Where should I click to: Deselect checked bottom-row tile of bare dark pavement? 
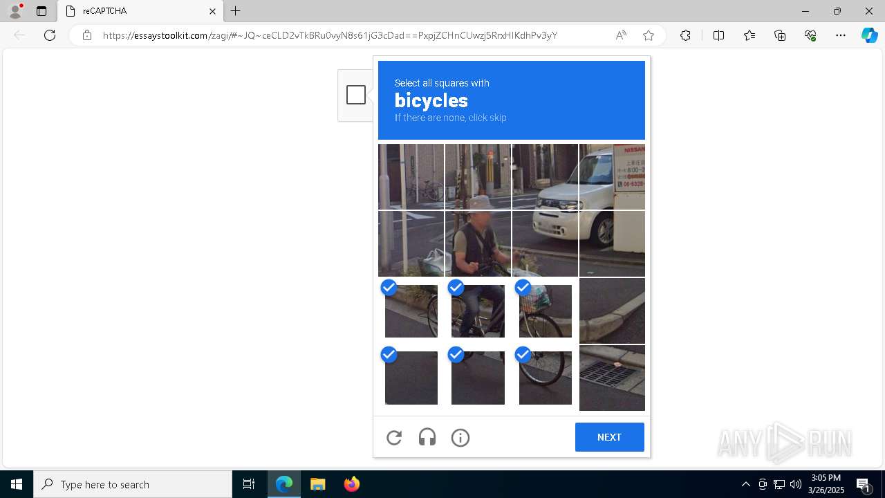(411, 378)
